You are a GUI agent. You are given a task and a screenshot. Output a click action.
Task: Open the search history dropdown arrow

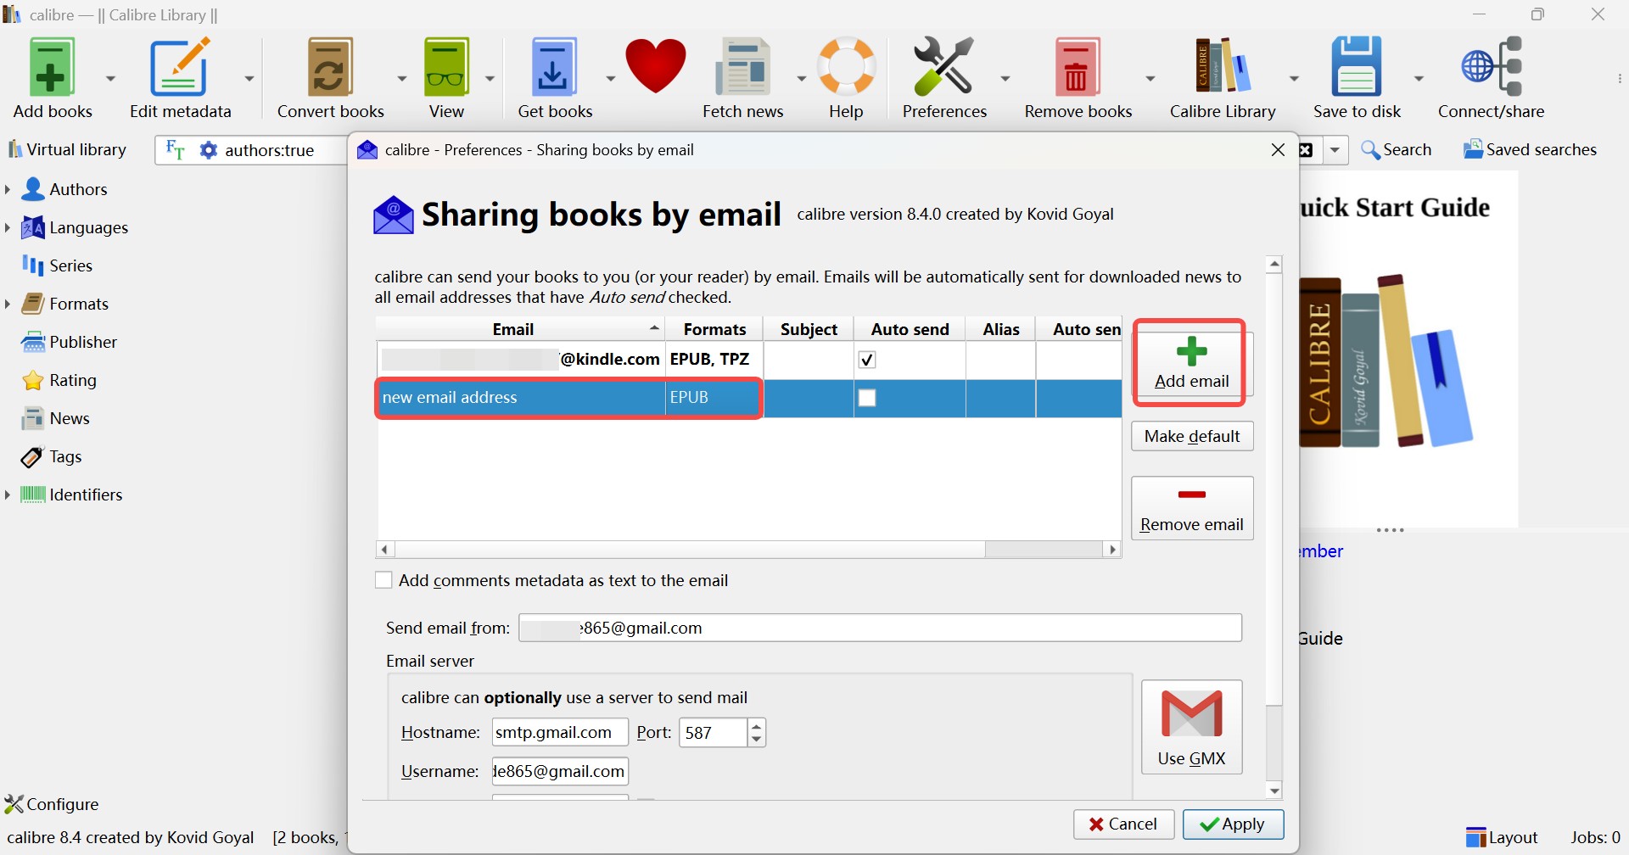(1336, 150)
